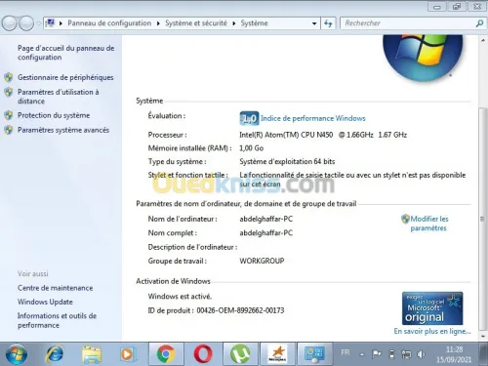The image size is (488, 366).
Task: Click shield icon beside Gestionnaire de périphériques
Action: pyautogui.click(x=9, y=77)
